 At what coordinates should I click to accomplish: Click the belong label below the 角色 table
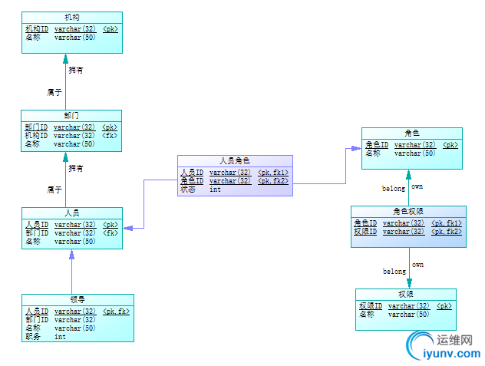(x=394, y=189)
